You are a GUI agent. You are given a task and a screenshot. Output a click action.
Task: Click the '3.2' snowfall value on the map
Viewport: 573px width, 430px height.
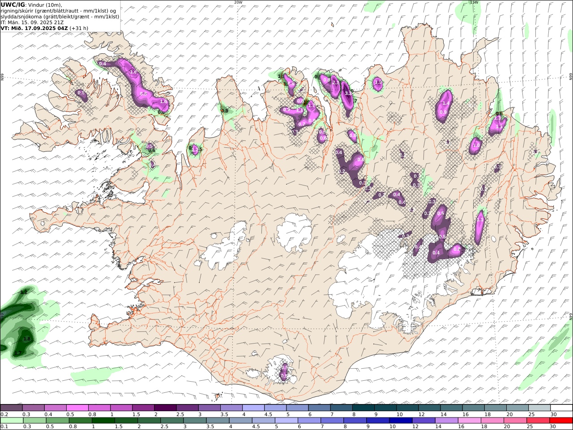pos(349,93)
